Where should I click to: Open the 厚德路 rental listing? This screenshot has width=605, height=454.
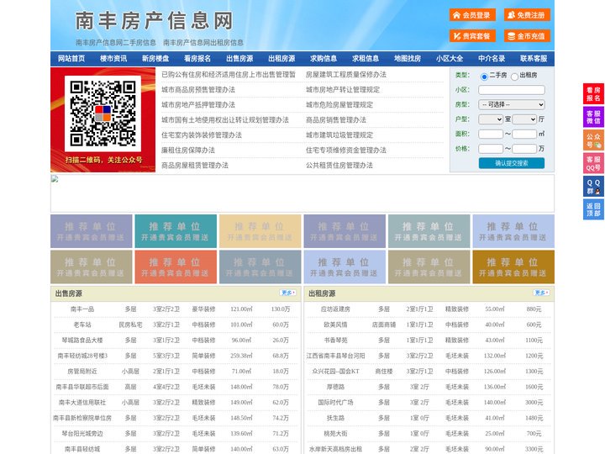[335, 387]
